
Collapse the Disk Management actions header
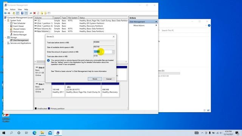(156, 22)
